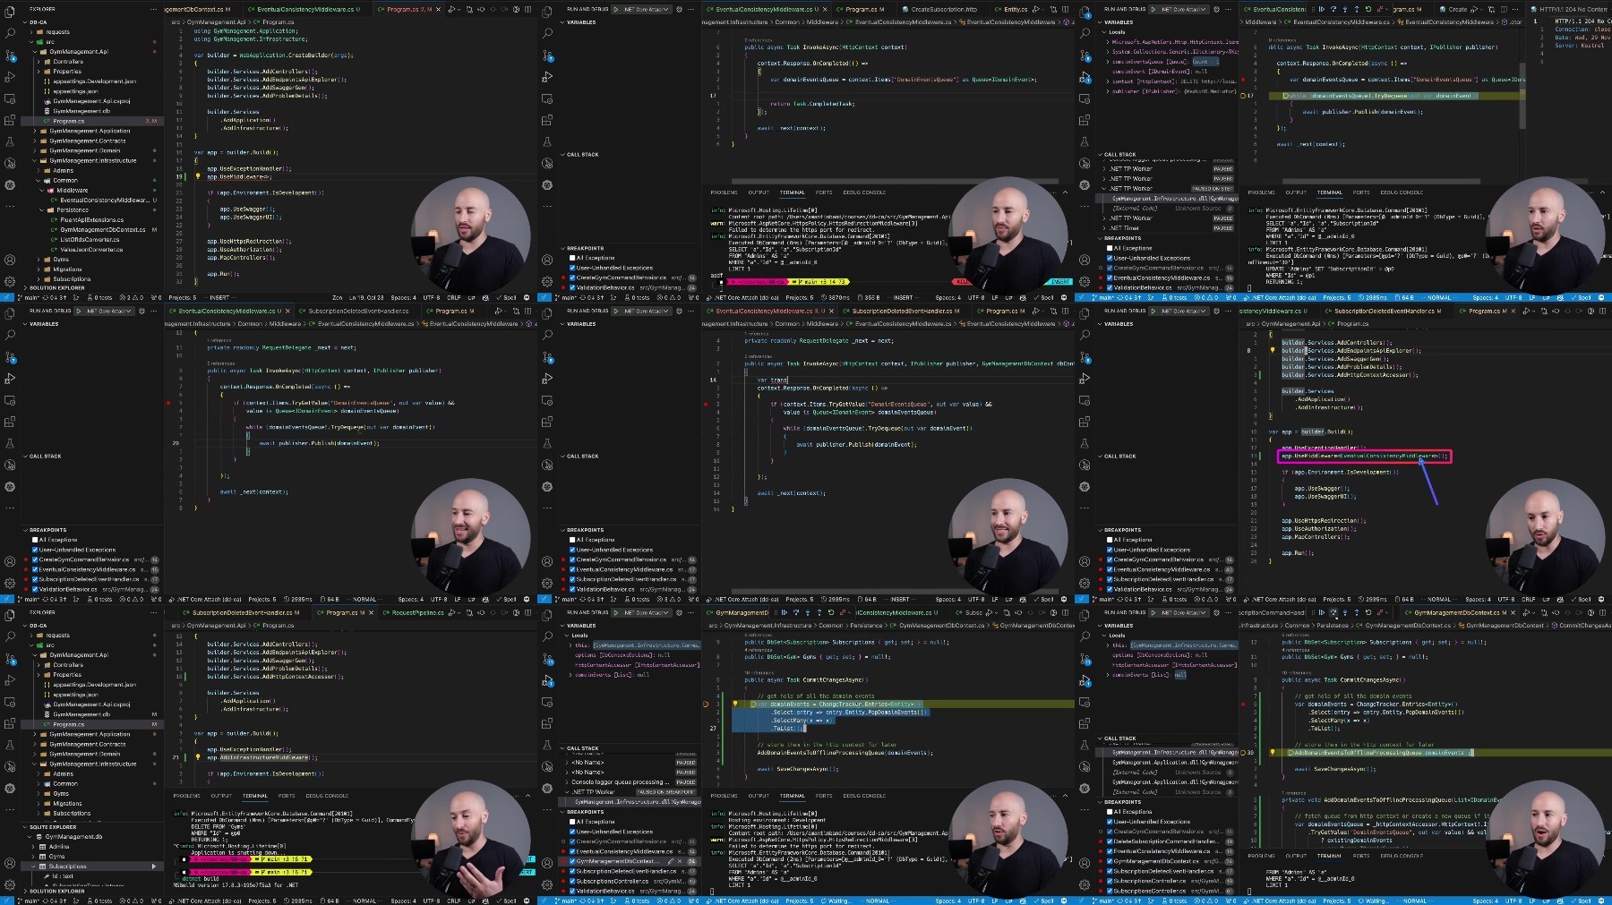1612x905 pixels.
Task: Open Manage gear in top-left frame's activity bar
Action: click(10, 281)
